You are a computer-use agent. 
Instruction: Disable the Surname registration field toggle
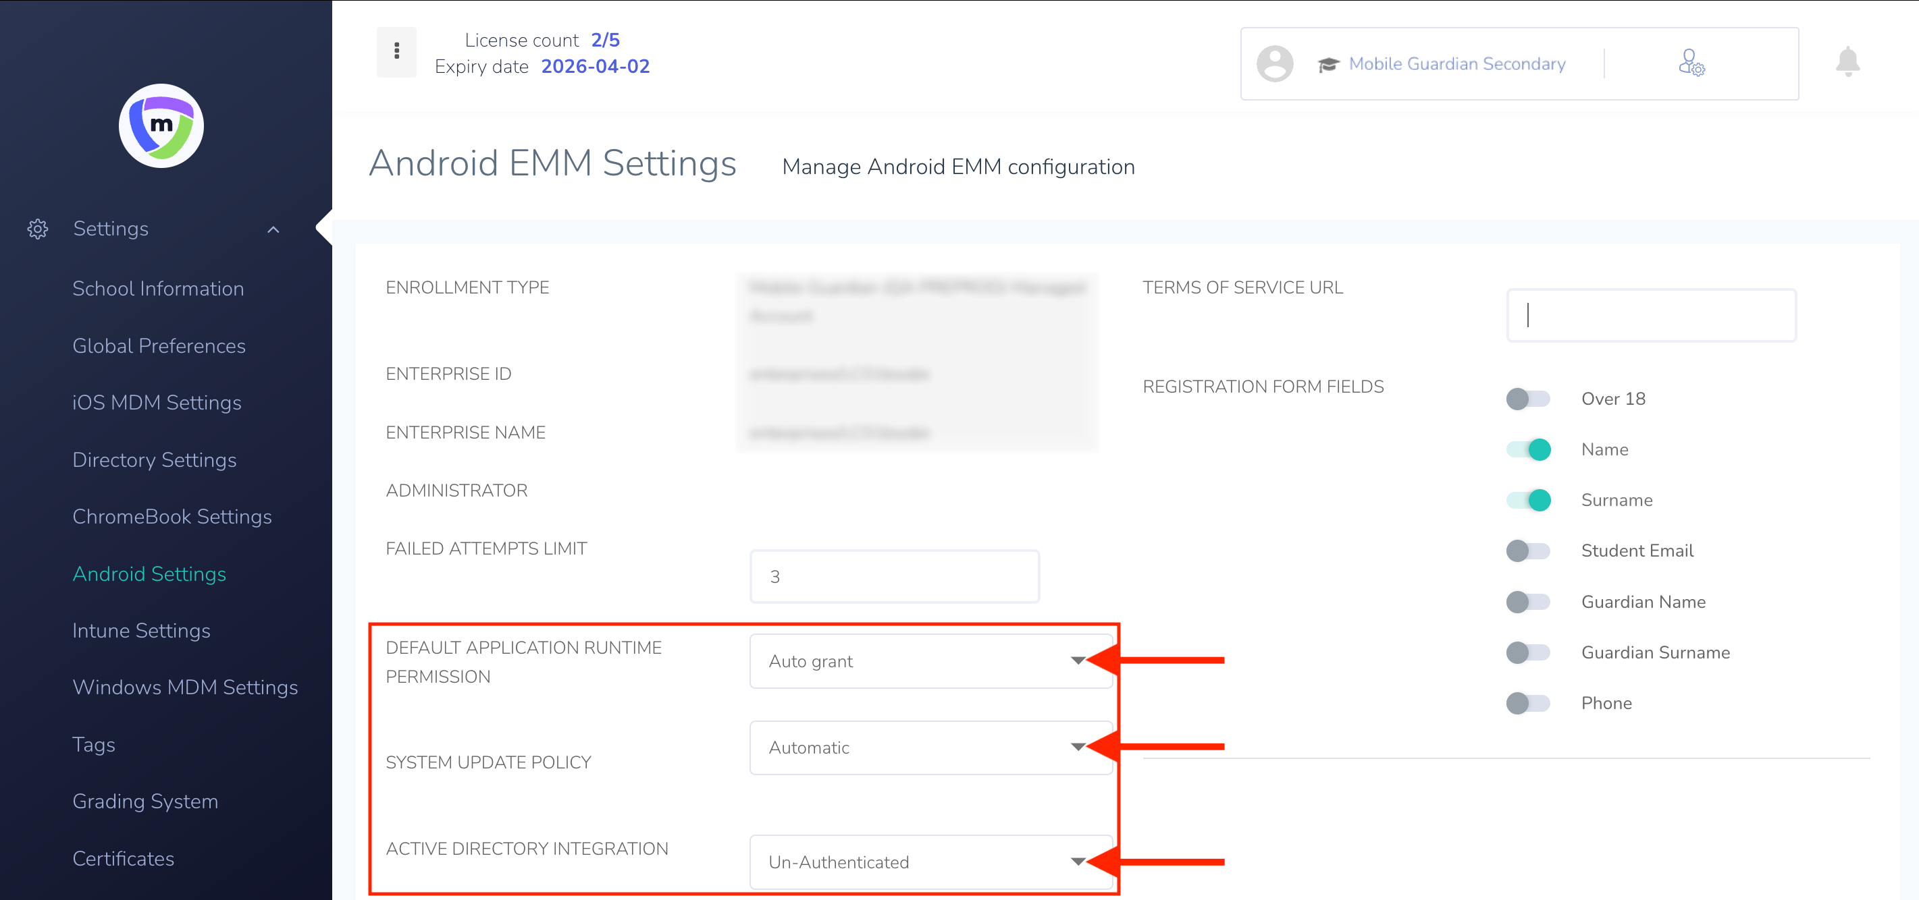[1528, 500]
